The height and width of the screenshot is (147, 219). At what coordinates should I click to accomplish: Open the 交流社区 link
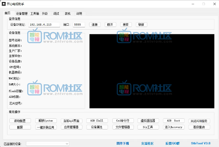[147, 143]
